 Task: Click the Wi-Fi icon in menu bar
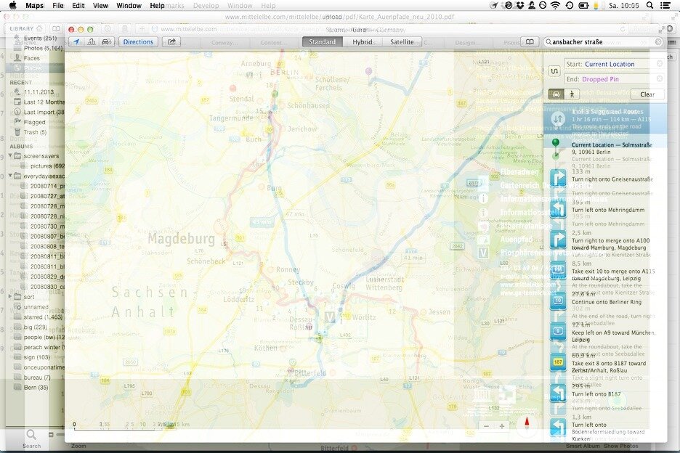coord(555,5)
